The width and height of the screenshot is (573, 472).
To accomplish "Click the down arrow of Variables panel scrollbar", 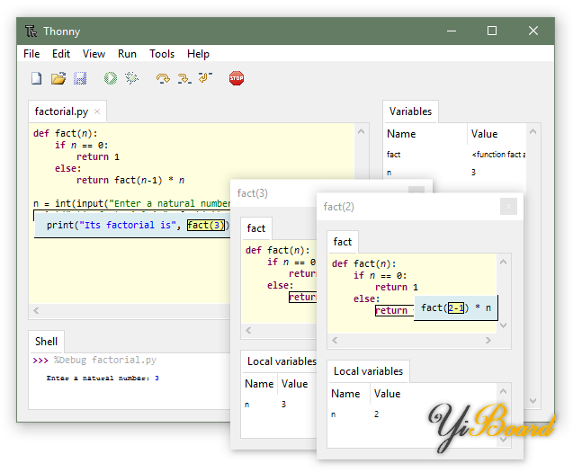I will point(534,401).
